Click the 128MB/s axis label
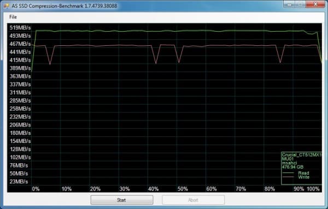This screenshot has width=328, height=209. (20, 150)
